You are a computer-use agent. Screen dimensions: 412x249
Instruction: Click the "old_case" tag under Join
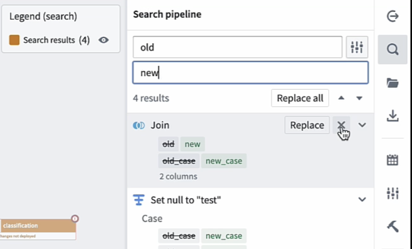pos(179,161)
